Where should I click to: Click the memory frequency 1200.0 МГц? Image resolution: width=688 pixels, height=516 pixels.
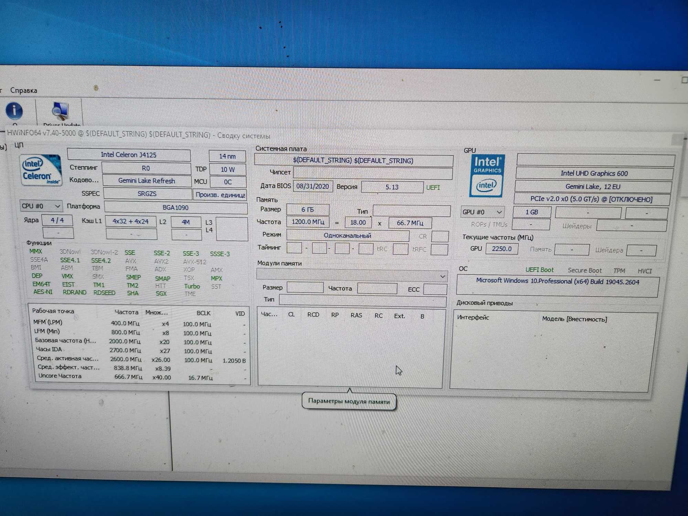pyautogui.click(x=308, y=222)
